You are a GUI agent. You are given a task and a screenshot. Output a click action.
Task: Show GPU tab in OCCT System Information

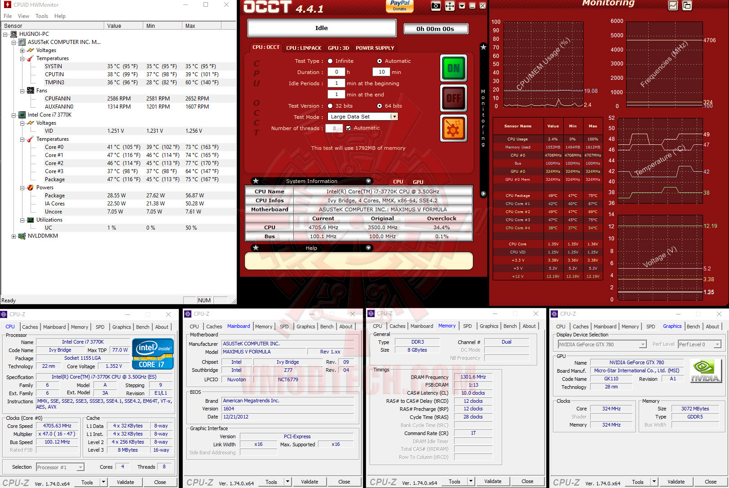click(x=418, y=182)
